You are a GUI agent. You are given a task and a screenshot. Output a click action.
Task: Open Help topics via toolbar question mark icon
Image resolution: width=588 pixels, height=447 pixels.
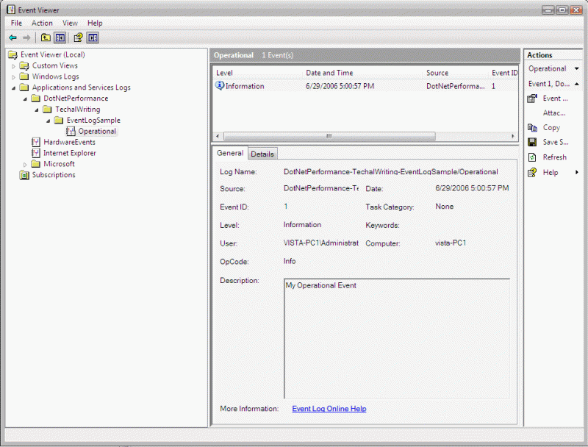coord(77,35)
